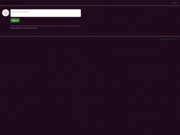Open the CommentBox branding link
The image size is (180, 135).
168,39
